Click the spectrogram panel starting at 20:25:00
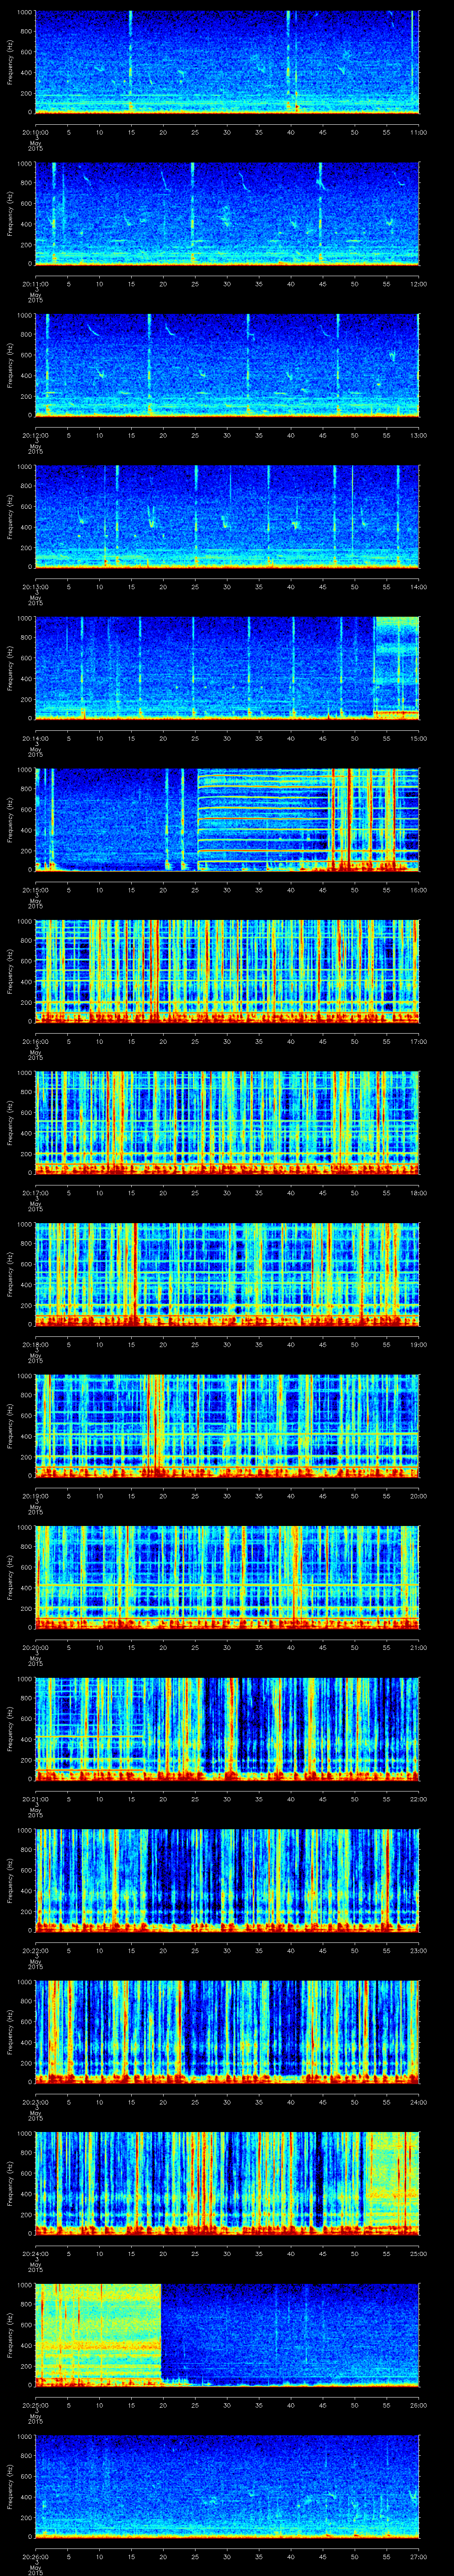Screen dimensions: 454x2576 tap(227, 2334)
